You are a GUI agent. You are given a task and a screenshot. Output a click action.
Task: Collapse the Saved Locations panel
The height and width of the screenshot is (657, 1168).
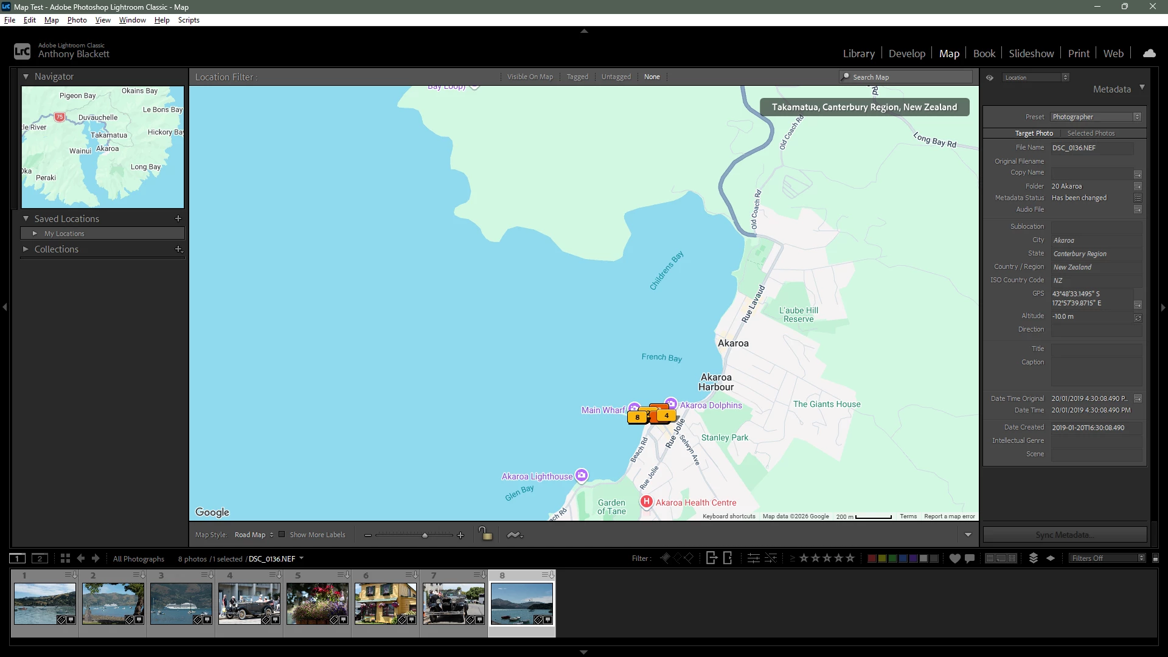tap(26, 218)
